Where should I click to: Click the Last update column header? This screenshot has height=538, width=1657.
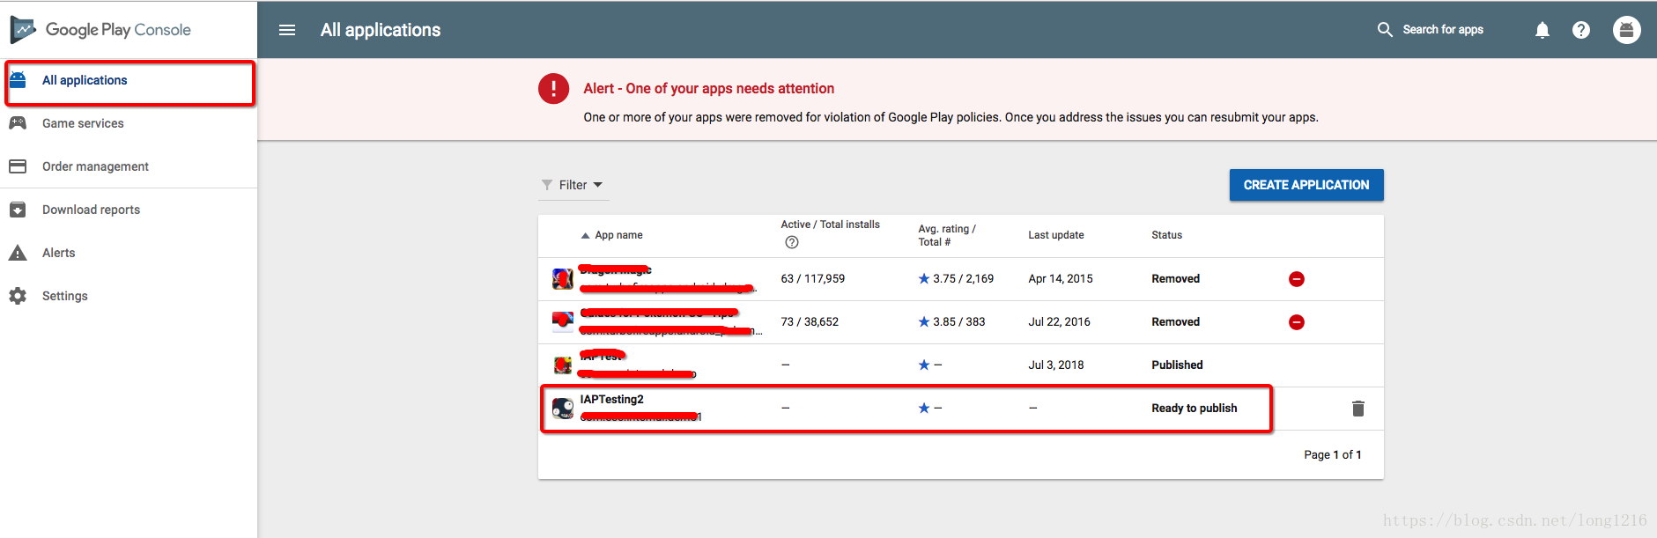tap(1056, 235)
